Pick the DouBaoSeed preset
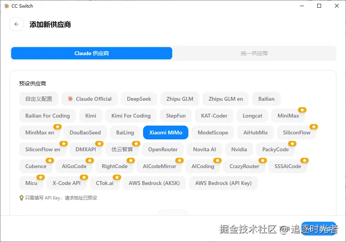Viewport: 346px width, 242px height. point(85,132)
